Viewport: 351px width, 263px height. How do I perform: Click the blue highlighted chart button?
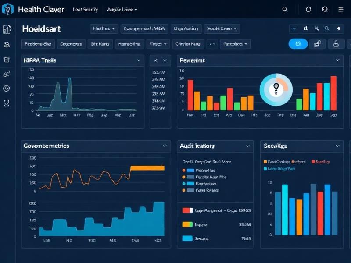click(298, 43)
